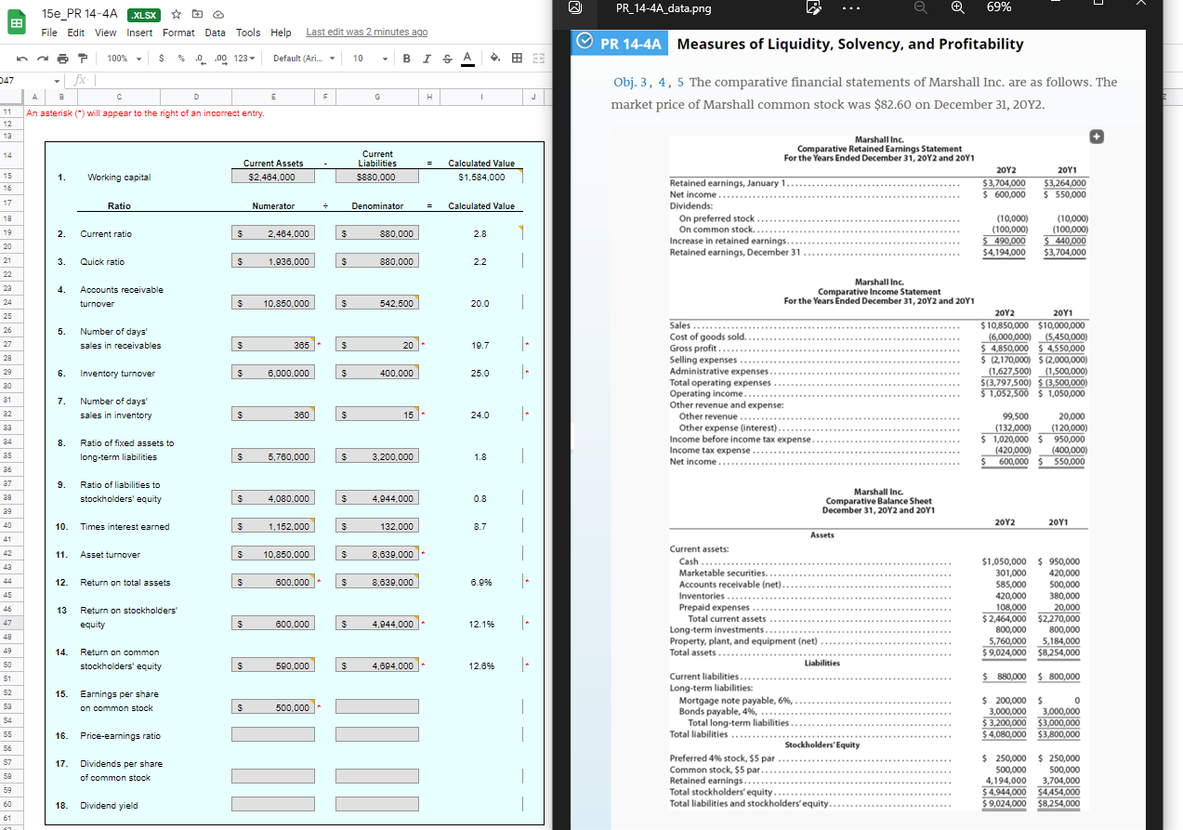
Task: Open the Format menu
Action: pyautogui.click(x=178, y=33)
